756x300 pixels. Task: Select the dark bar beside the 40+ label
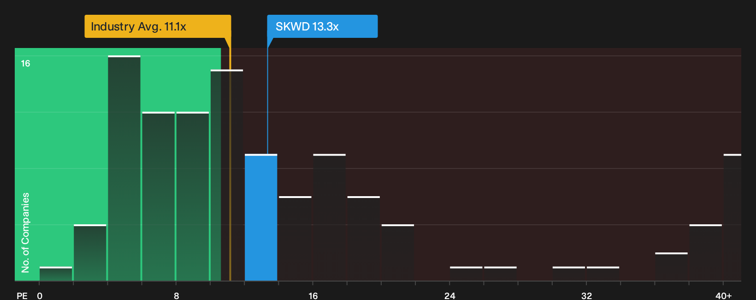732,217
